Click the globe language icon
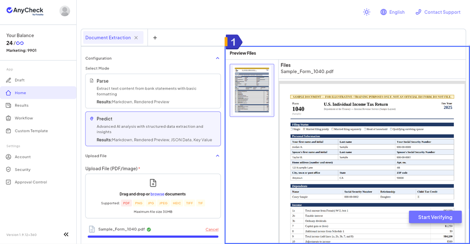The width and height of the screenshot is (470, 244). (383, 12)
